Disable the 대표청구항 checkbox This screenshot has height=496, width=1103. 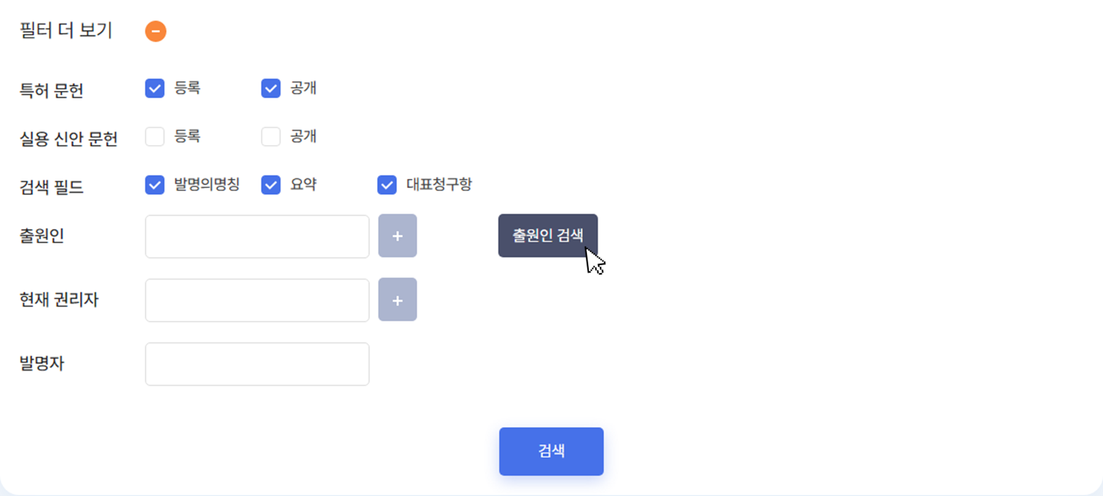(387, 185)
